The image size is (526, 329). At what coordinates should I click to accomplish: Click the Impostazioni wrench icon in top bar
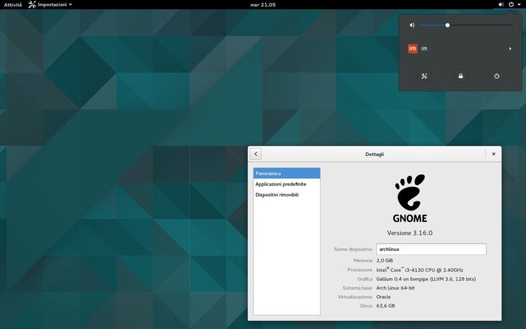click(32, 5)
